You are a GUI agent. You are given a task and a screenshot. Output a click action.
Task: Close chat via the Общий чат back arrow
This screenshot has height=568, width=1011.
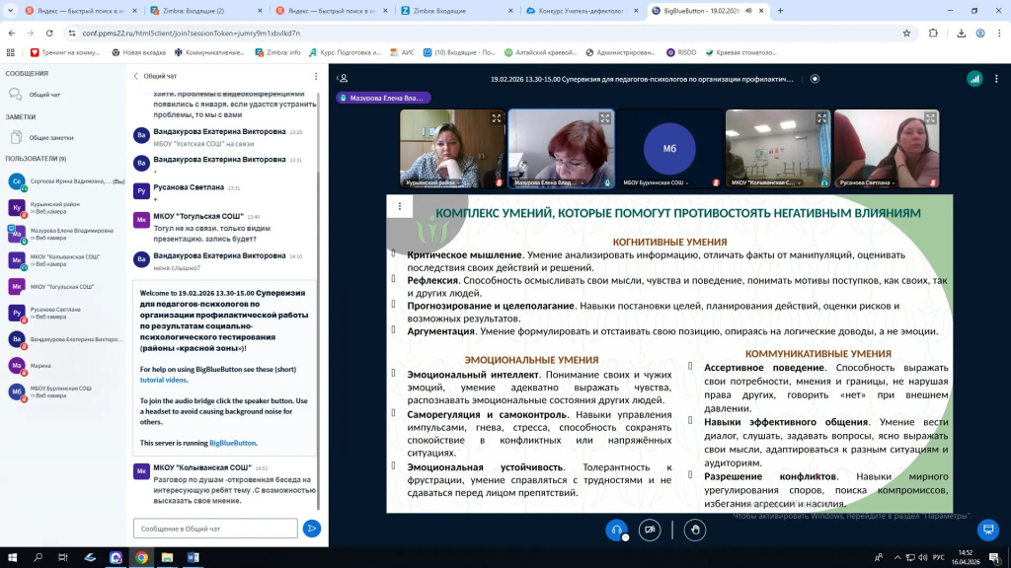point(136,75)
